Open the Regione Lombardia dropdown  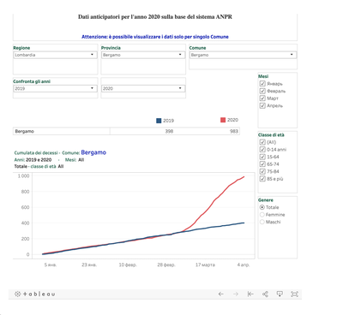pos(55,55)
